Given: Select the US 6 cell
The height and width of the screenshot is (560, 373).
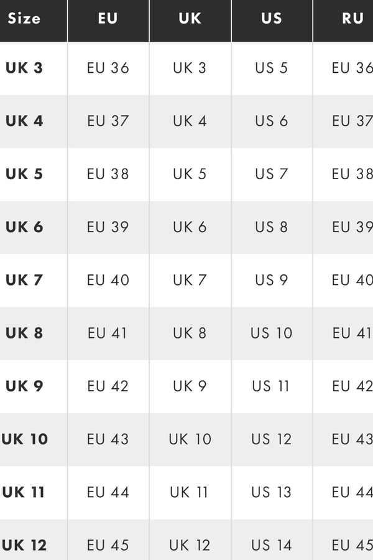Looking at the screenshot, I should coord(271,121).
